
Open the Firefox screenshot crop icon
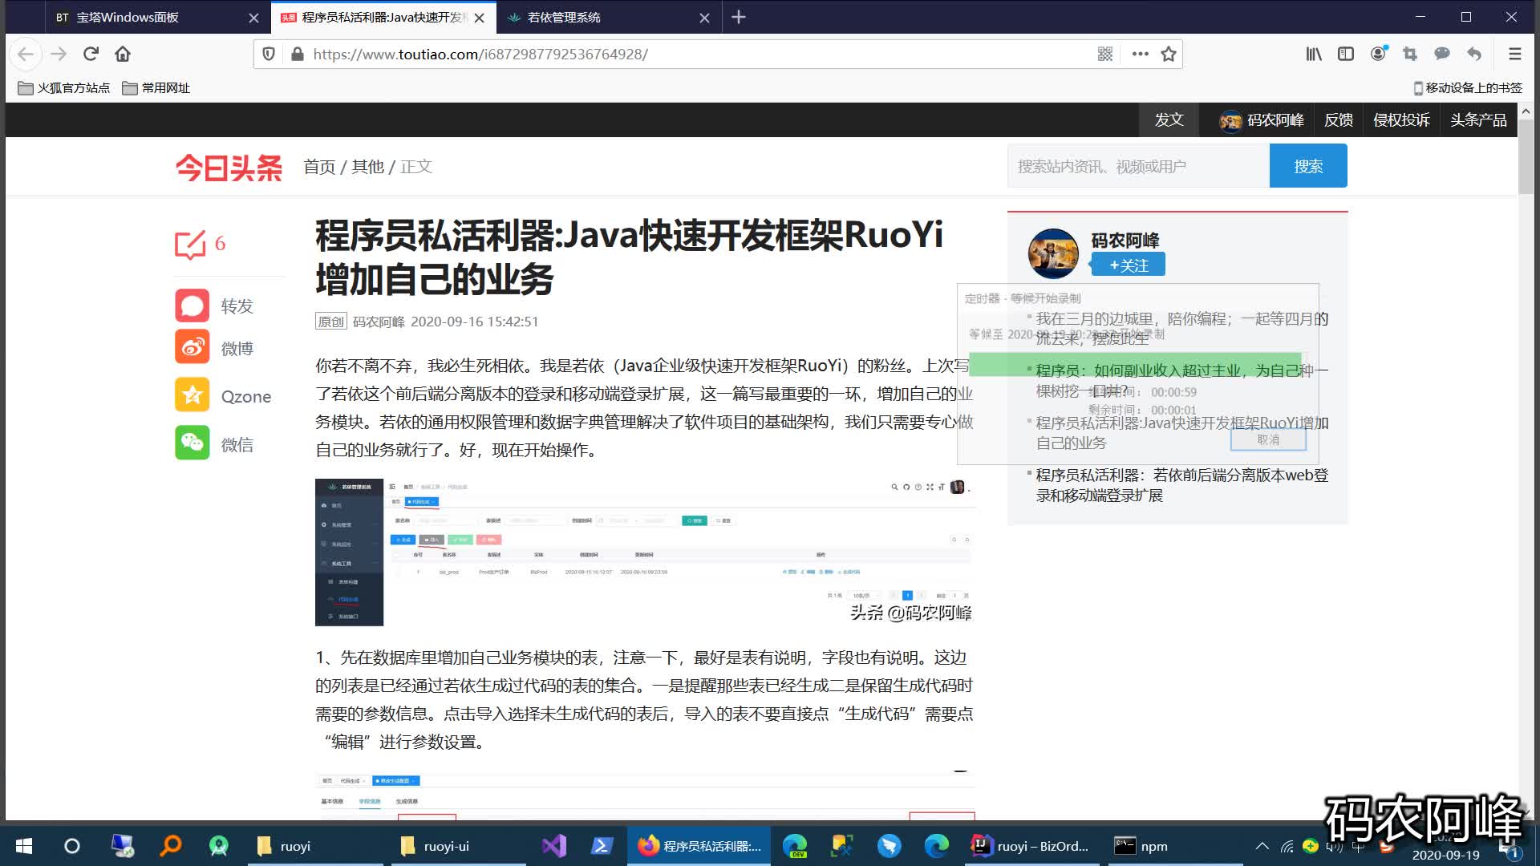1409,54
